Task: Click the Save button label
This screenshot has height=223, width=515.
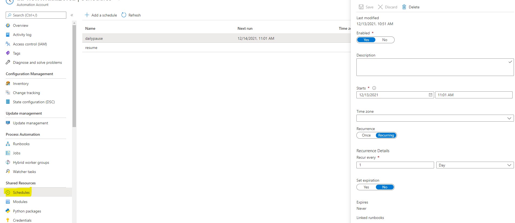Action: tap(369, 7)
